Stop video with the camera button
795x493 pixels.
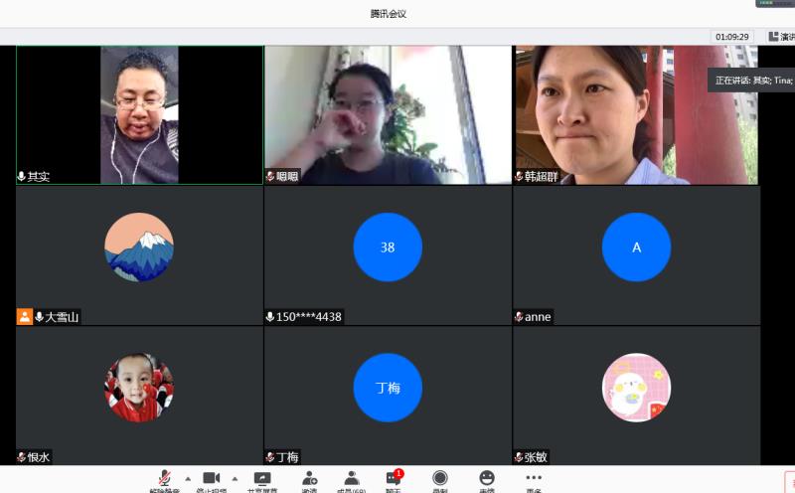click(x=211, y=479)
